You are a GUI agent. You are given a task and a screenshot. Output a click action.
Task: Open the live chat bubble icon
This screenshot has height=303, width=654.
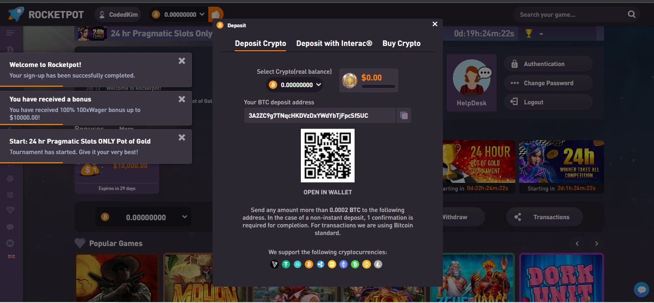642,290
